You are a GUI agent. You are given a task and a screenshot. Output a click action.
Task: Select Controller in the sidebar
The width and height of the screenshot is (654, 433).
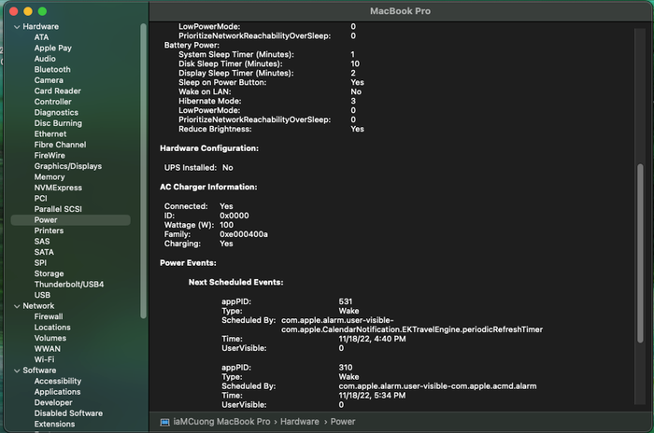tap(52, 102)
